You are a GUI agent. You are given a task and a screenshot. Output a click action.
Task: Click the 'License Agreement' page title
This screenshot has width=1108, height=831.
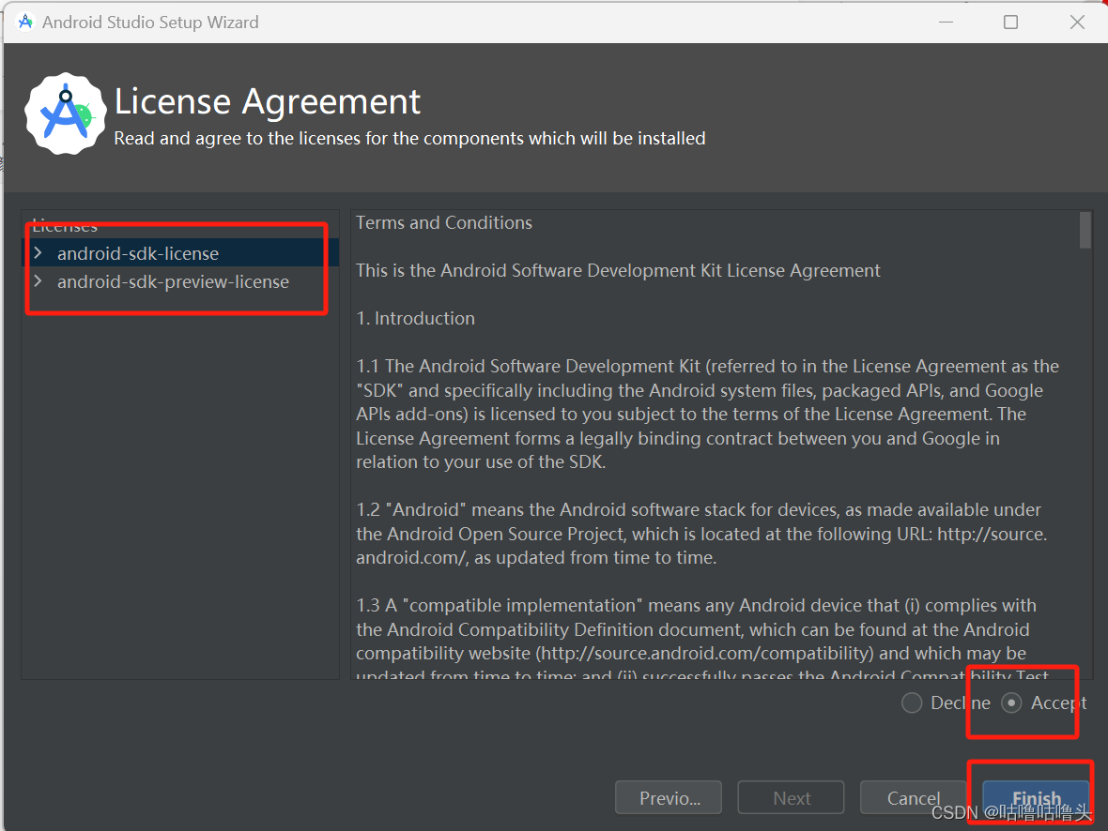267,101
